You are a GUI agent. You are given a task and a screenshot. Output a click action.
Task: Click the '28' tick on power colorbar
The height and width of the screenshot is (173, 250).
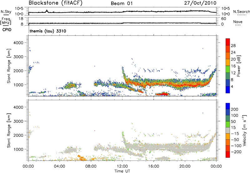pyautogui.click(x=233, y=46)
